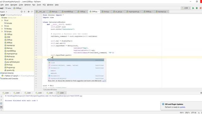Open the View menu

pos(7,5)
